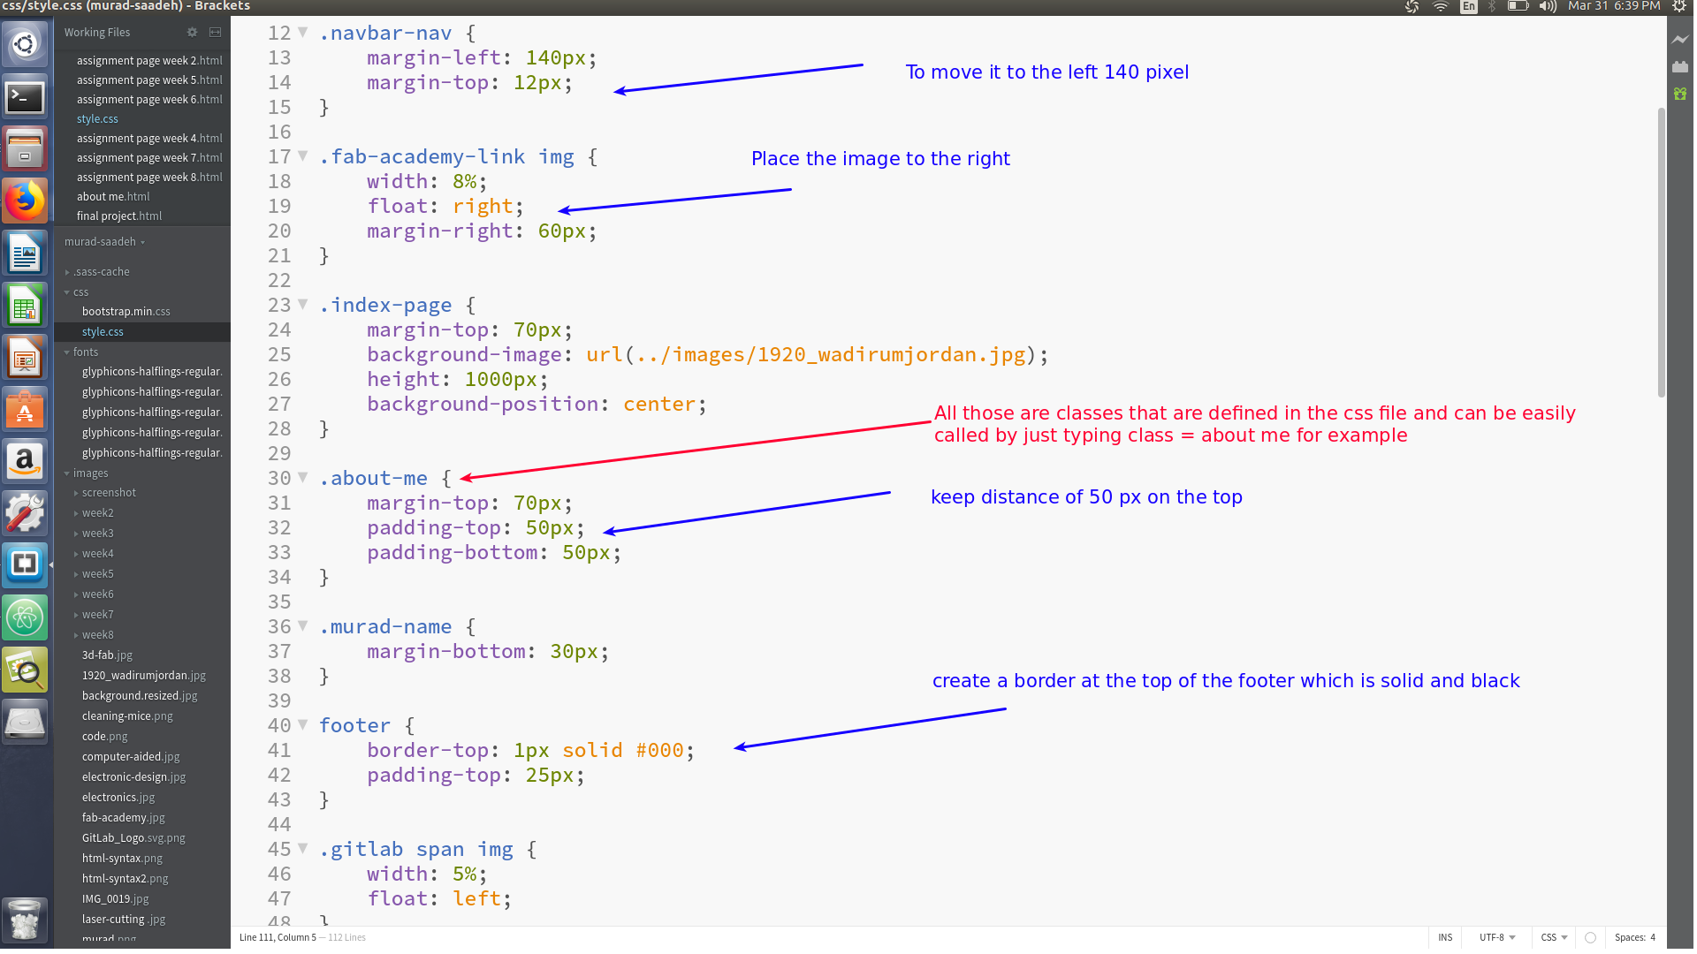Click the Line 111, Column 5 cursor status
This screenshot has width=1697, height=954.
click(x=278, y=938)
